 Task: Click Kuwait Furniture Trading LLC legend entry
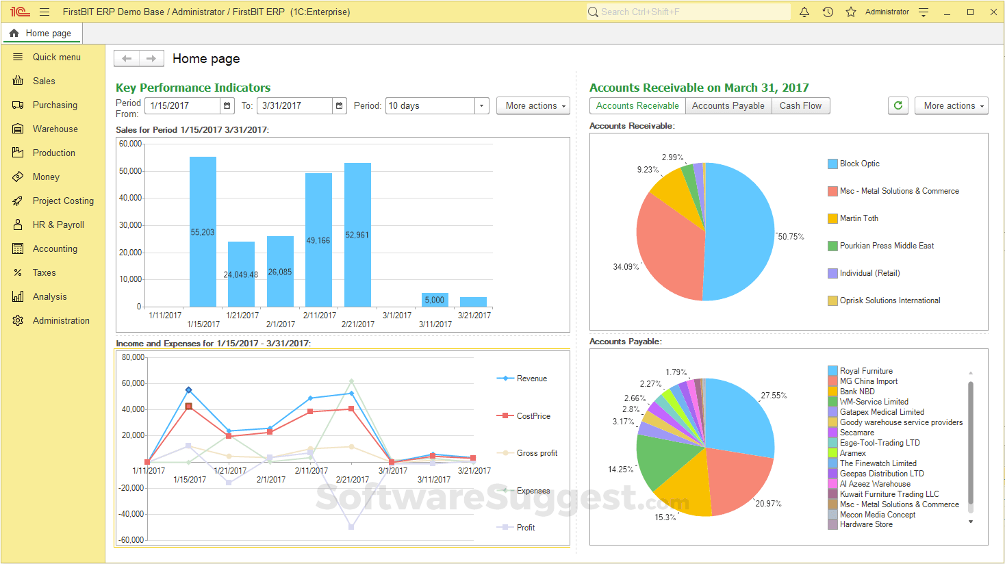click(x=883, y=494)
